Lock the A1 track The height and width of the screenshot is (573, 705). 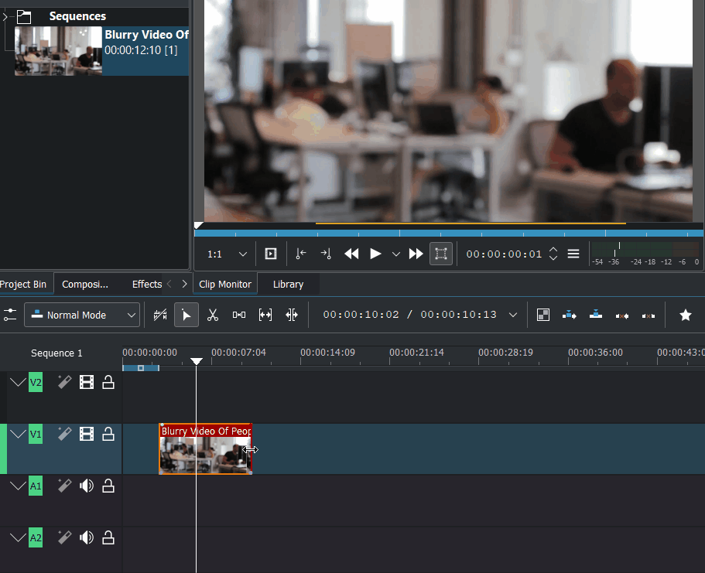(x=108, y=486)
